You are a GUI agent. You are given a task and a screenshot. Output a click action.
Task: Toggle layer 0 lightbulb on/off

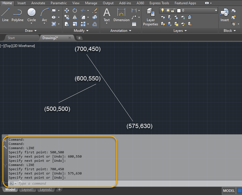tap(162, 10)
